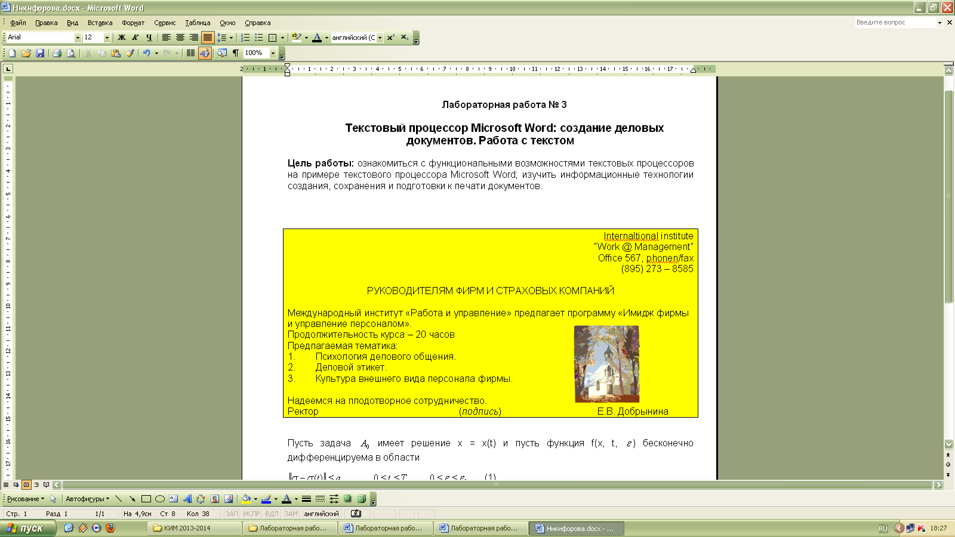Viewport: 955px width, 537px height.
Task: Select the line drawing tool
Action: point(118,499)
